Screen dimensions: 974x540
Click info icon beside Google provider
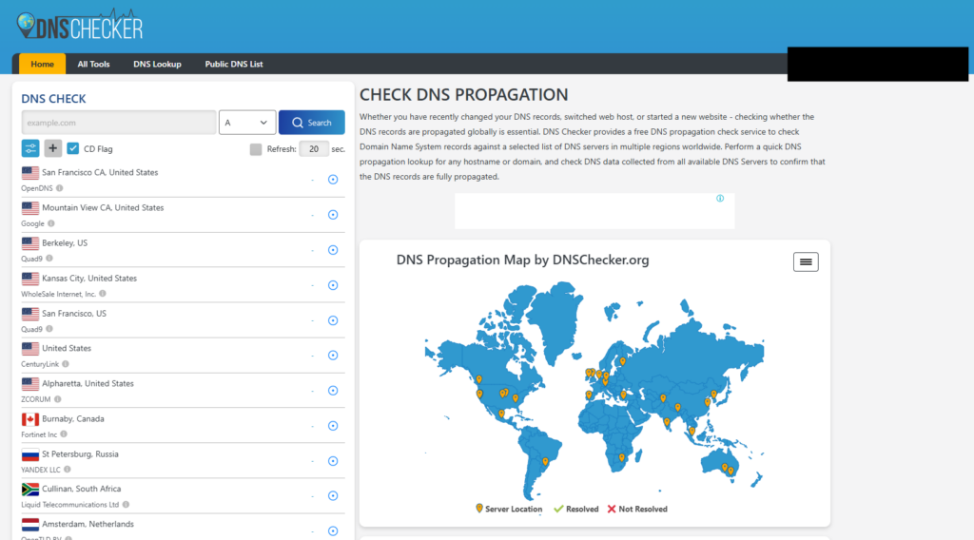point(51,223)
